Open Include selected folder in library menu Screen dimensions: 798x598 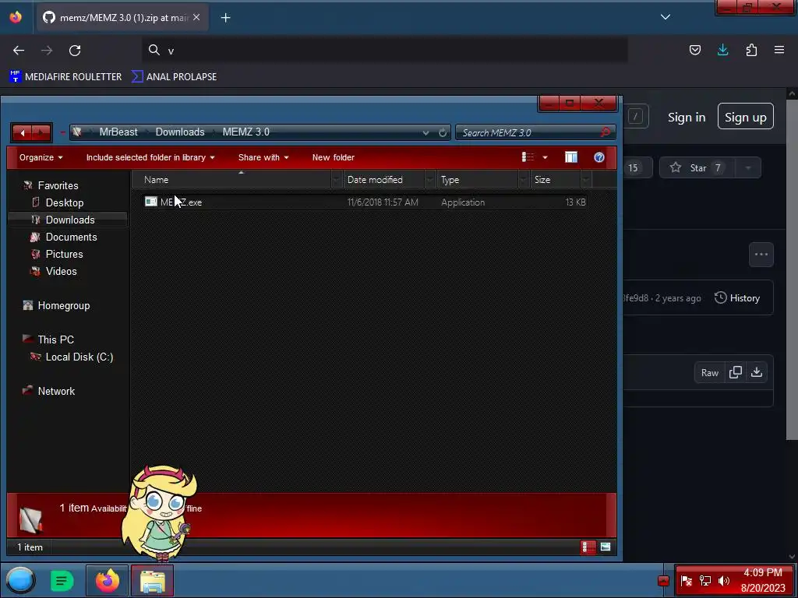pos(150,157)
